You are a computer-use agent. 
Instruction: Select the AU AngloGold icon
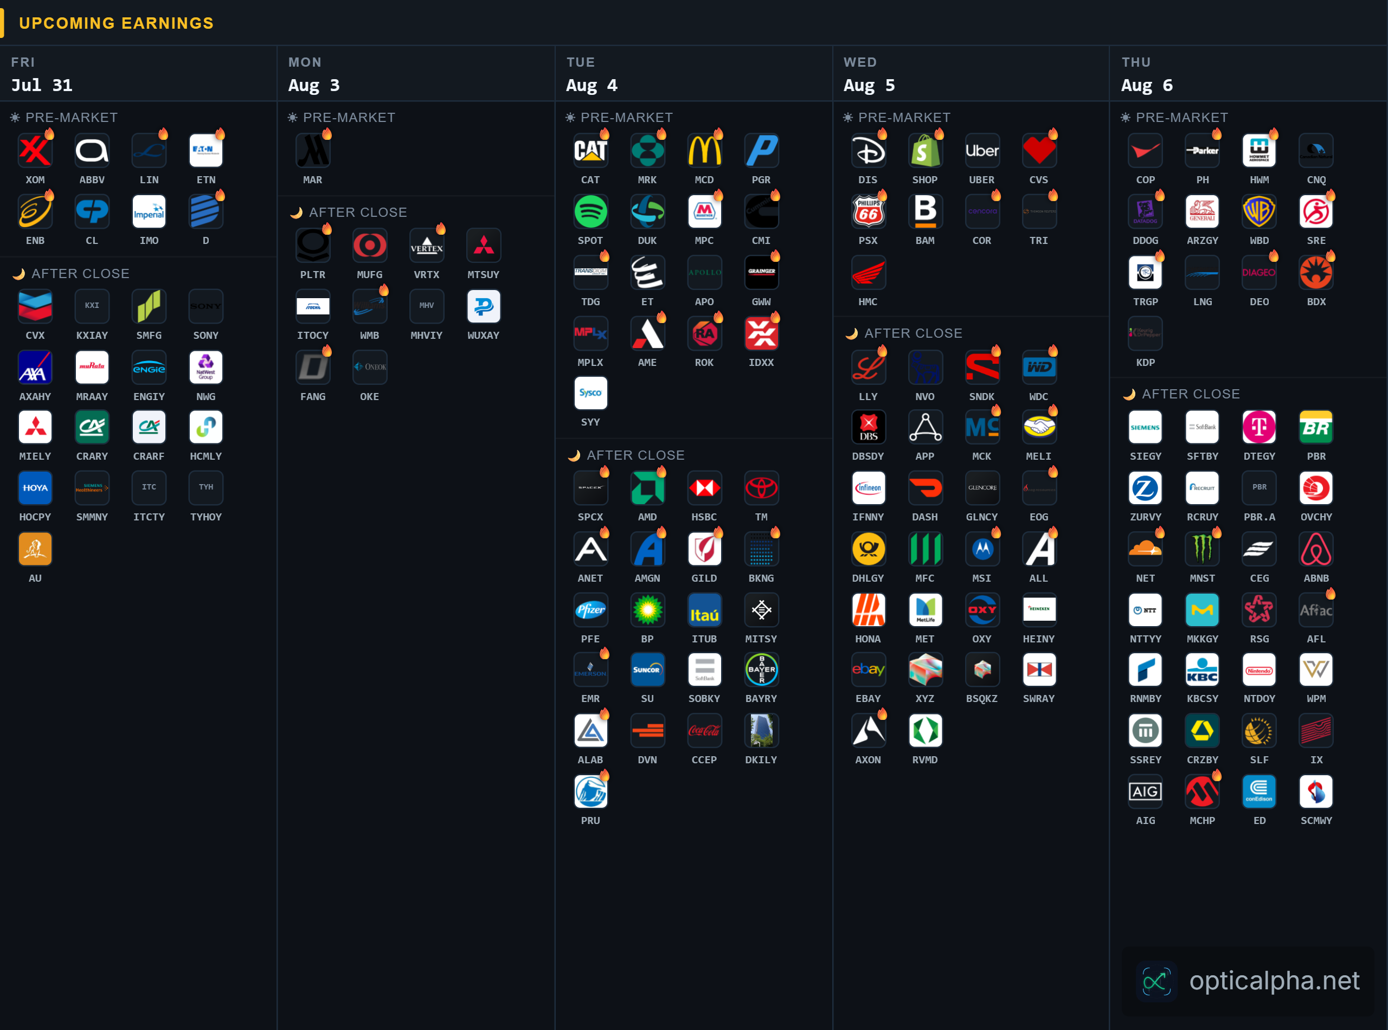point(35,549)
